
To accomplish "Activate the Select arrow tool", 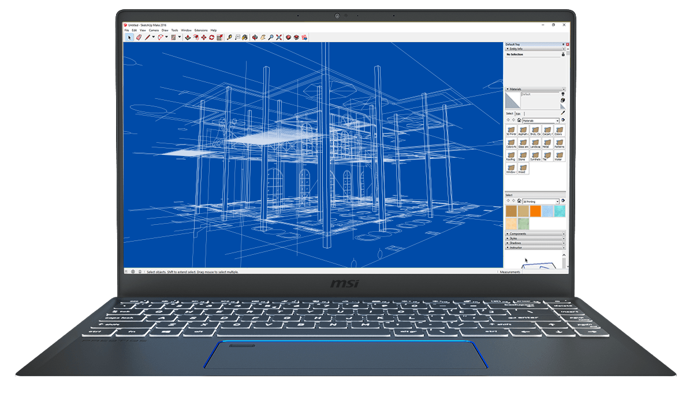I will (130, 37).
